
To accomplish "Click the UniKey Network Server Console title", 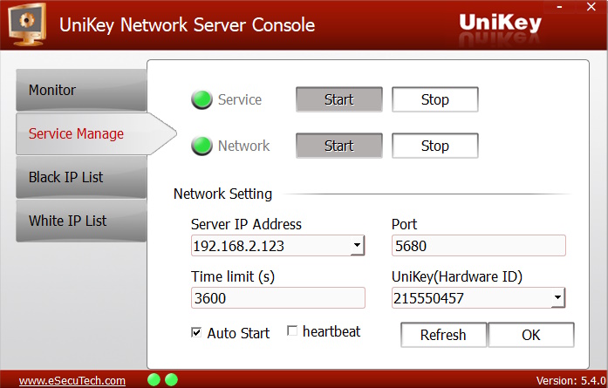I will 187,25.
